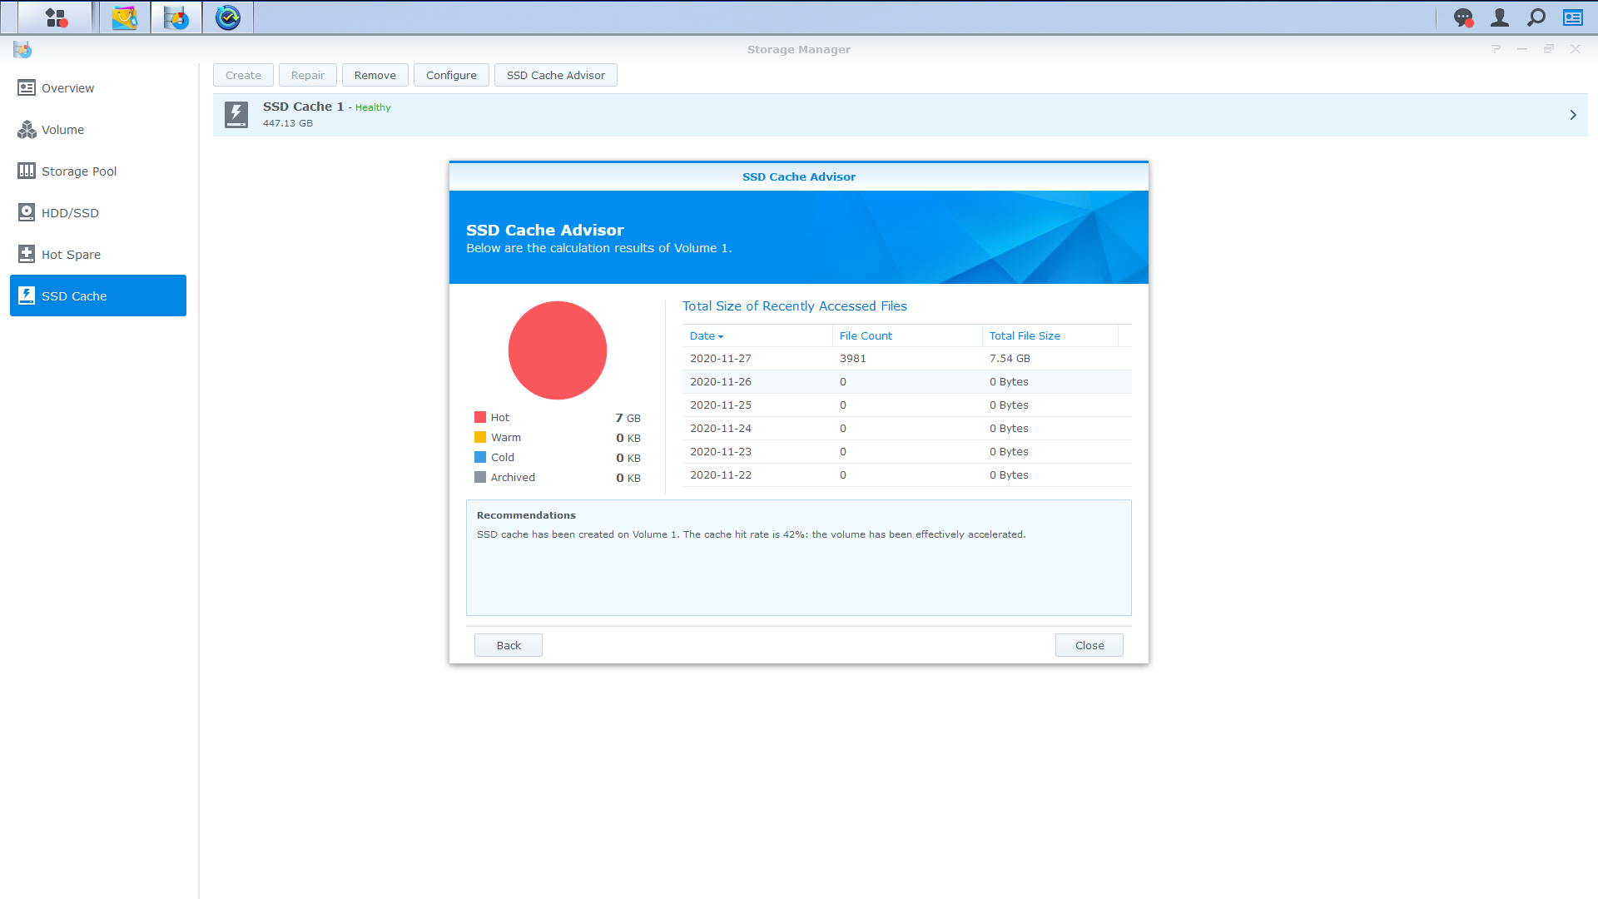The height and width of the screenshot is (899, 1598).
Task: Click the HDD/SSD sidebar icon
Action: (27, 213)
